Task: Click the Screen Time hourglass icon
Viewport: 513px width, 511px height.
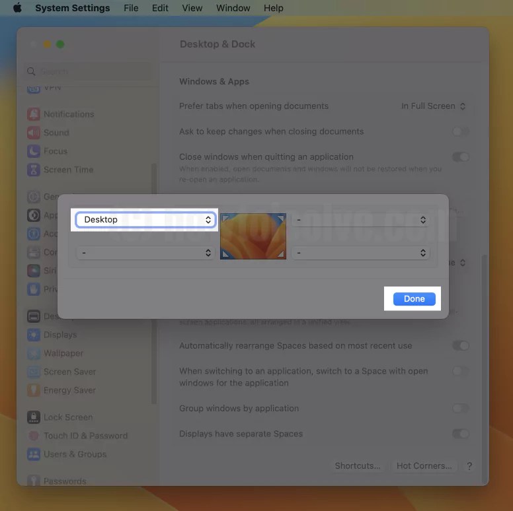Action: coord(33,170)
